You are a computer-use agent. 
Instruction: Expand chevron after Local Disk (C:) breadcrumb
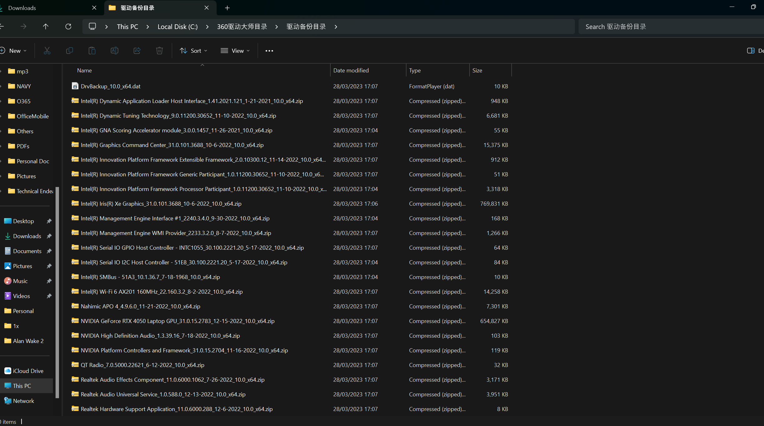207,27
